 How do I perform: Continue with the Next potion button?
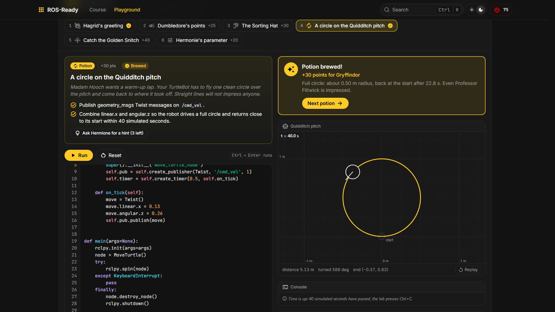pyautogui.click(x=325, y=103)
